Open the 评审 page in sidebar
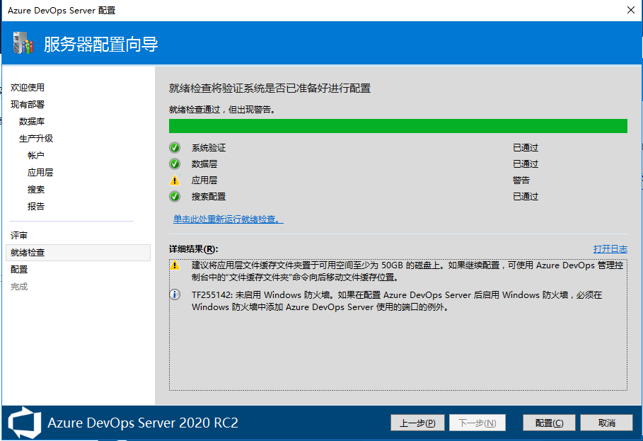Screen dimensions: 643x441 19,235
